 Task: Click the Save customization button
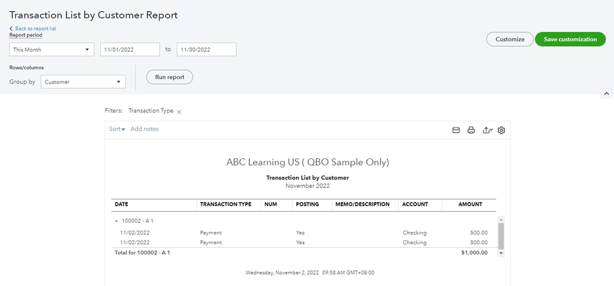pyautogui.click(x=570, y=39)
